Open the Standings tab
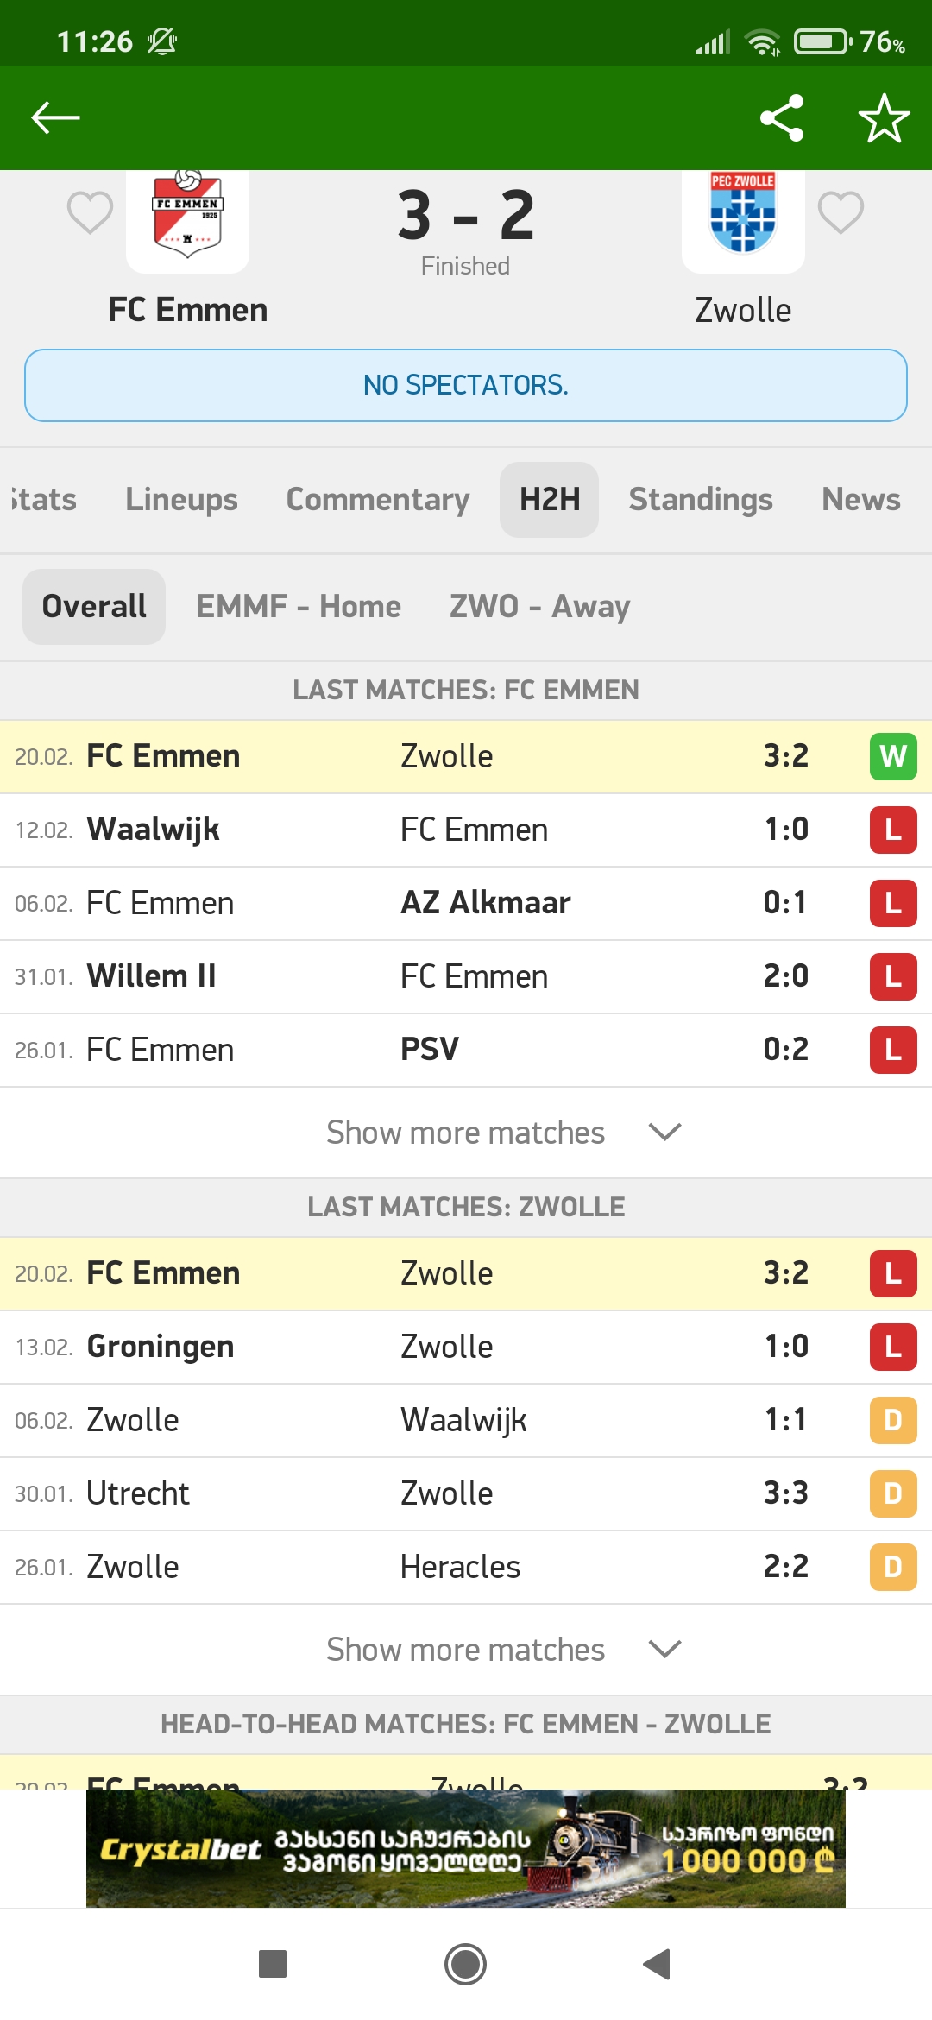This screenshot has height=2020, width=932. tap(700, 499)
